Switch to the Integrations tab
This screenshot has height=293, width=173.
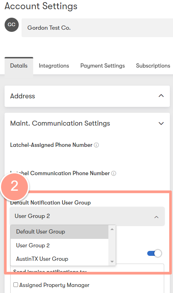(x=54, y=66)
